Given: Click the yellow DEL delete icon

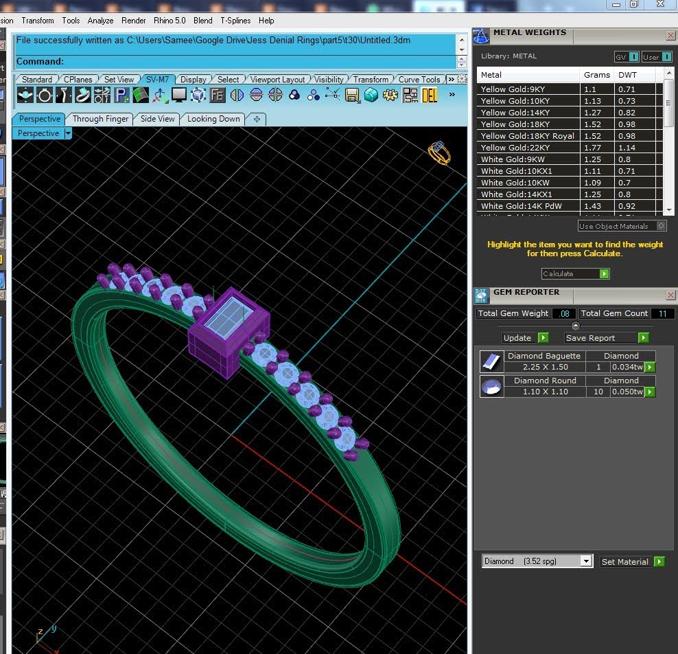Looking at the screenshot, I should pos(430,95).
